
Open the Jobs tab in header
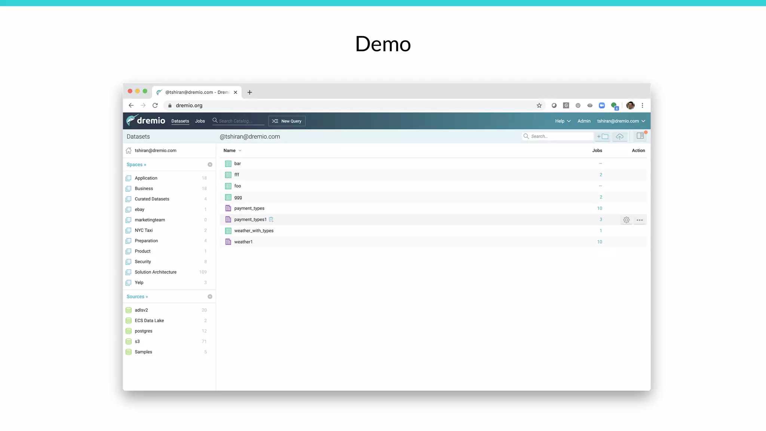click(200, 121)
